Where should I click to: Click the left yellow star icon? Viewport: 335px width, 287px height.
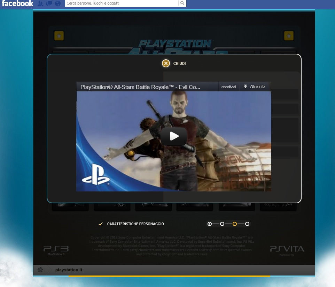click(x=59, y=36)
